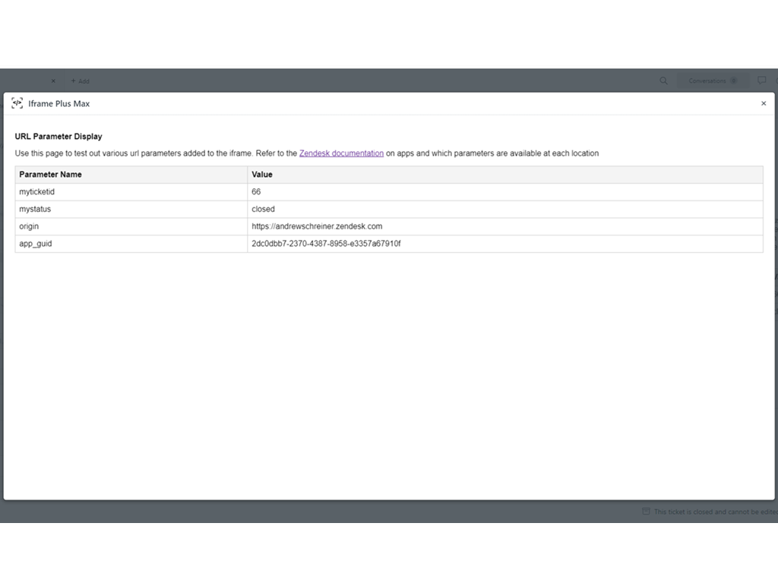Click the search magnifier icon in top bar
This screenshot has width=778, height=583.
tap(663, 80)
